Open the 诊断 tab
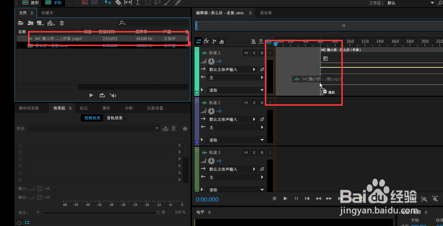This screenshot has height=226, width=443. tap(129, 108)
